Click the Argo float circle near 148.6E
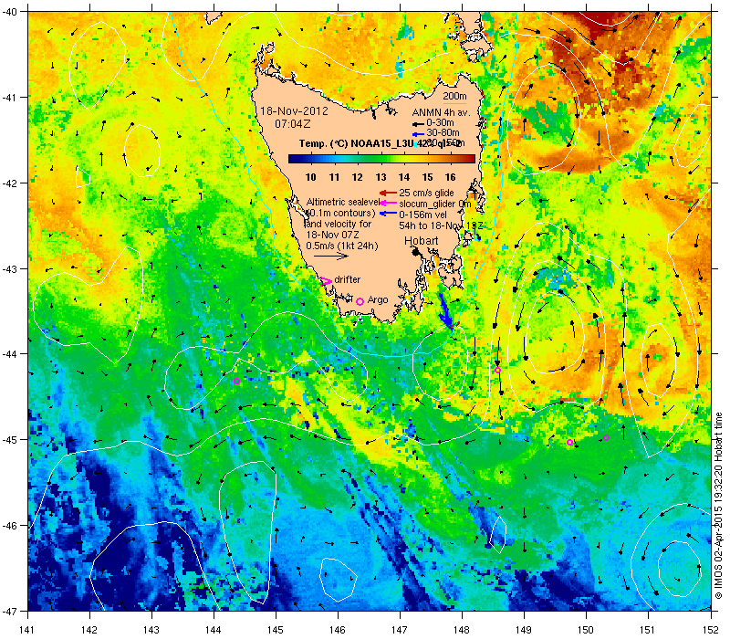Screen dimensions: 730x639 pyautogui.click(x=497, y=371)
